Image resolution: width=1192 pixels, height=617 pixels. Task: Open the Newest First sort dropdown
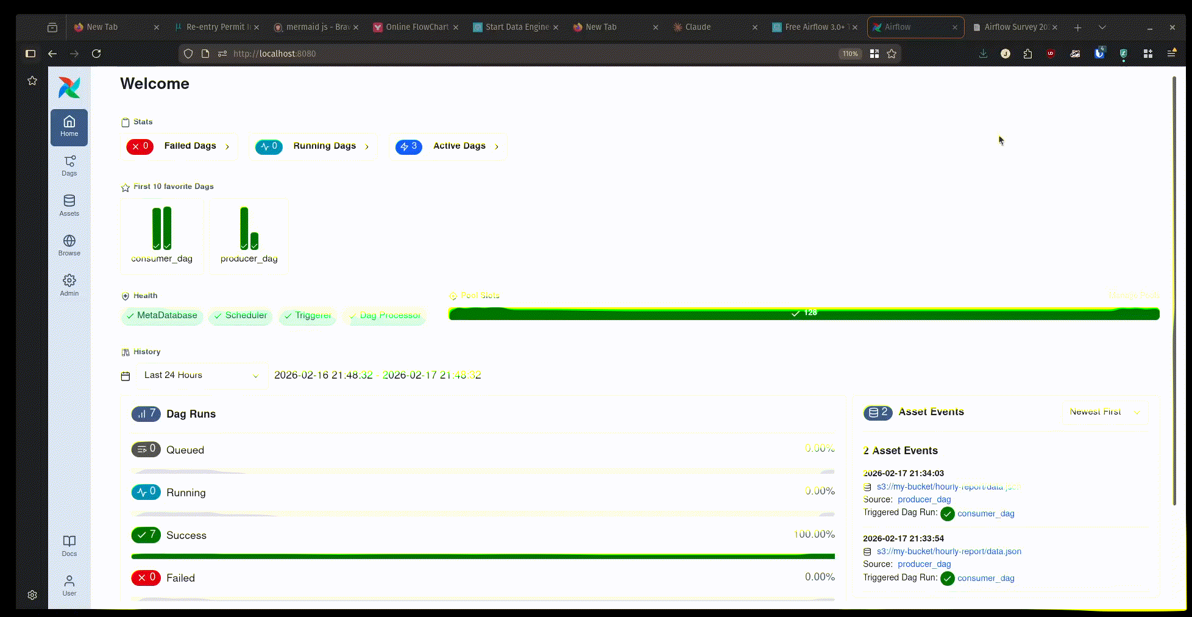[1104, 412]
